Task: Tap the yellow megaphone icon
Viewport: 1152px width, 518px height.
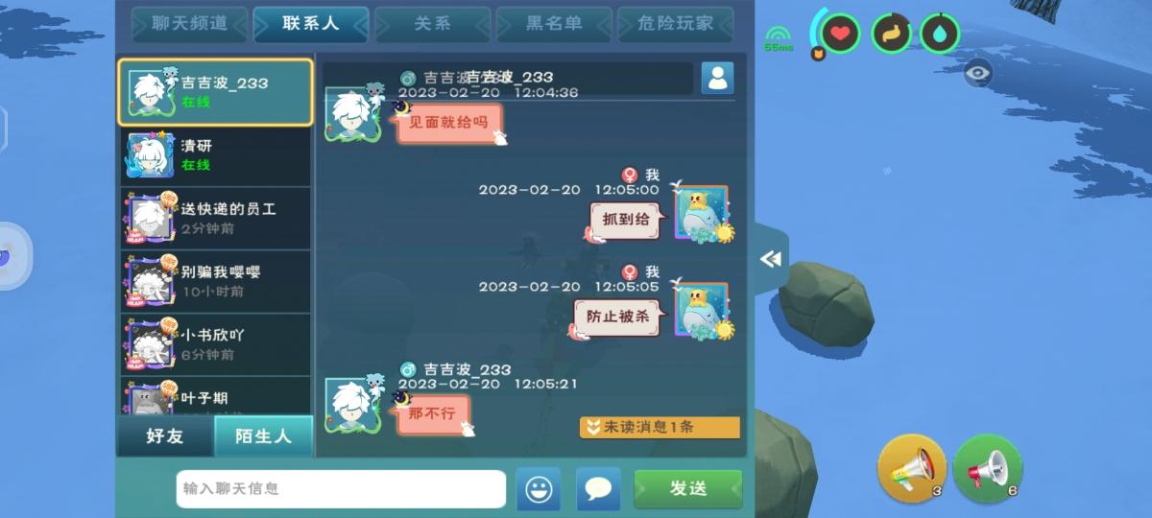Action: coord(912,468)
